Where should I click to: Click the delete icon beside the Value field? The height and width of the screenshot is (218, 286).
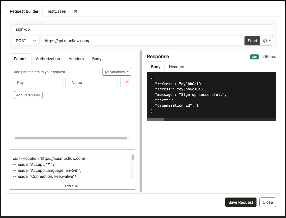[127, 82]
